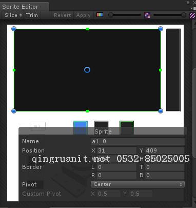Open the Slice dropdown menu
The height and width of the screenshot is (208, 196).
tap(13, 15)
